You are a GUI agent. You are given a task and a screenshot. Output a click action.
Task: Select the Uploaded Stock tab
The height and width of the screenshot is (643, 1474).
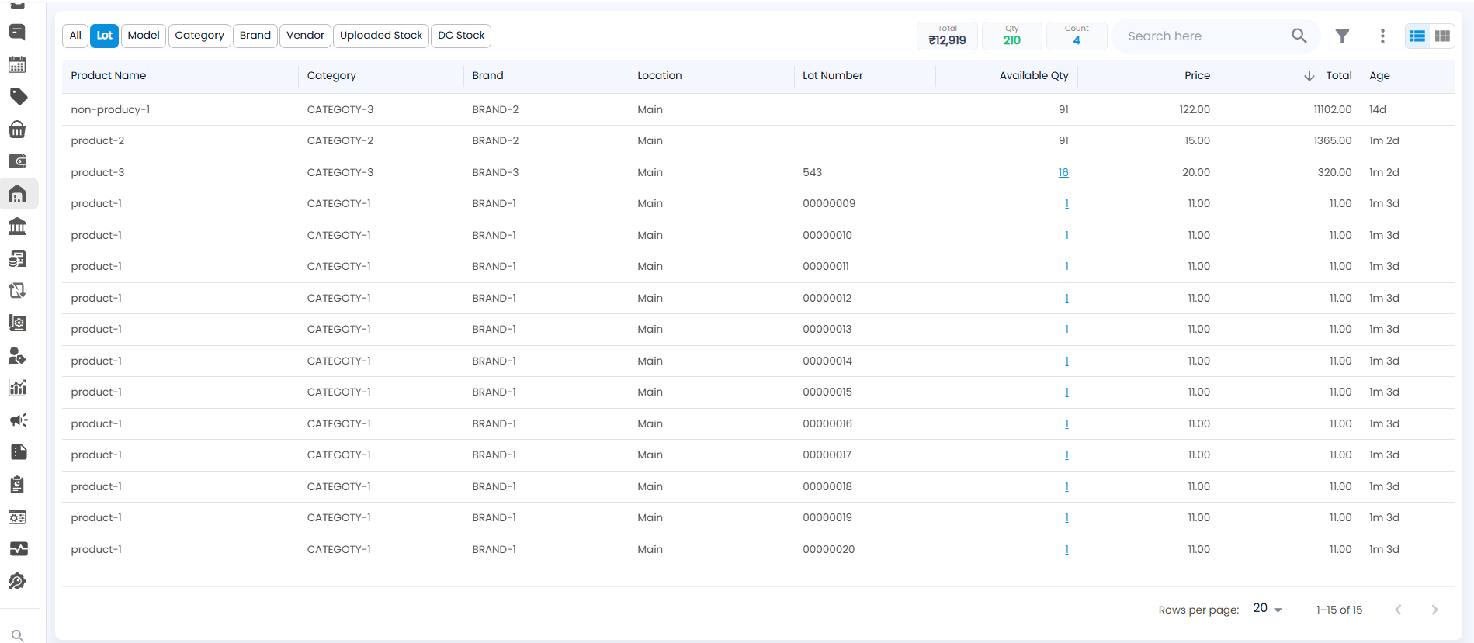click(381, 36)
